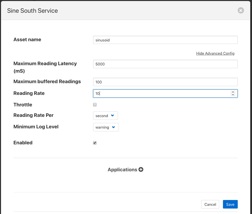Click the Sine South Service title
This screenshot has width=252, height=214.
33,11
